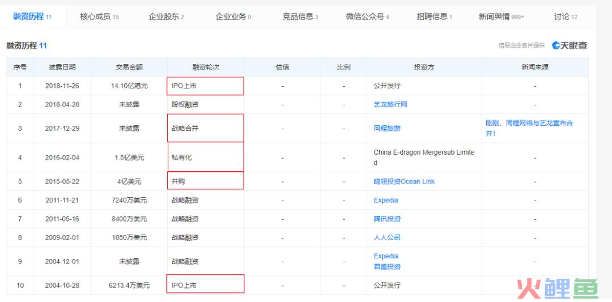Open the 微信公众号 tab
The width and height of the screenshot is (612, 302).
click(367, 16)
